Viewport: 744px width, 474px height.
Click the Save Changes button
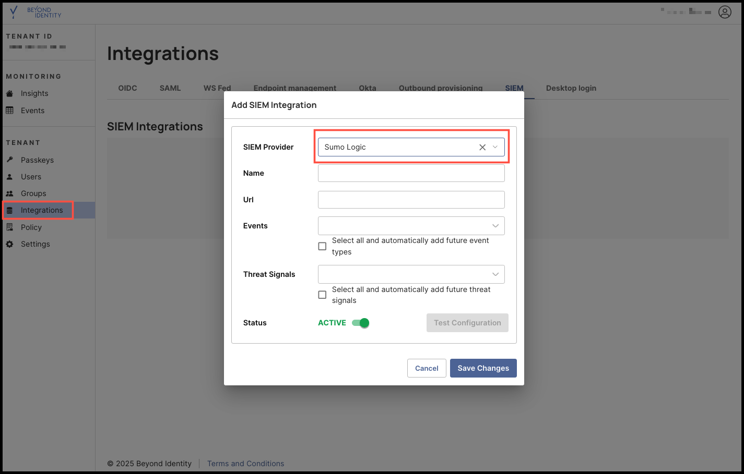483,368
